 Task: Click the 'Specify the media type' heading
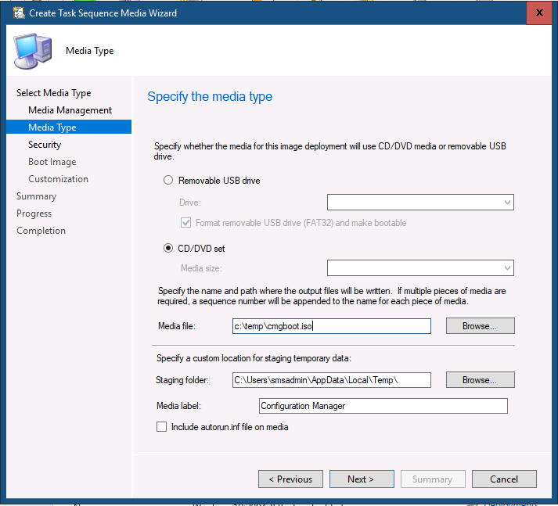(210, 97)
